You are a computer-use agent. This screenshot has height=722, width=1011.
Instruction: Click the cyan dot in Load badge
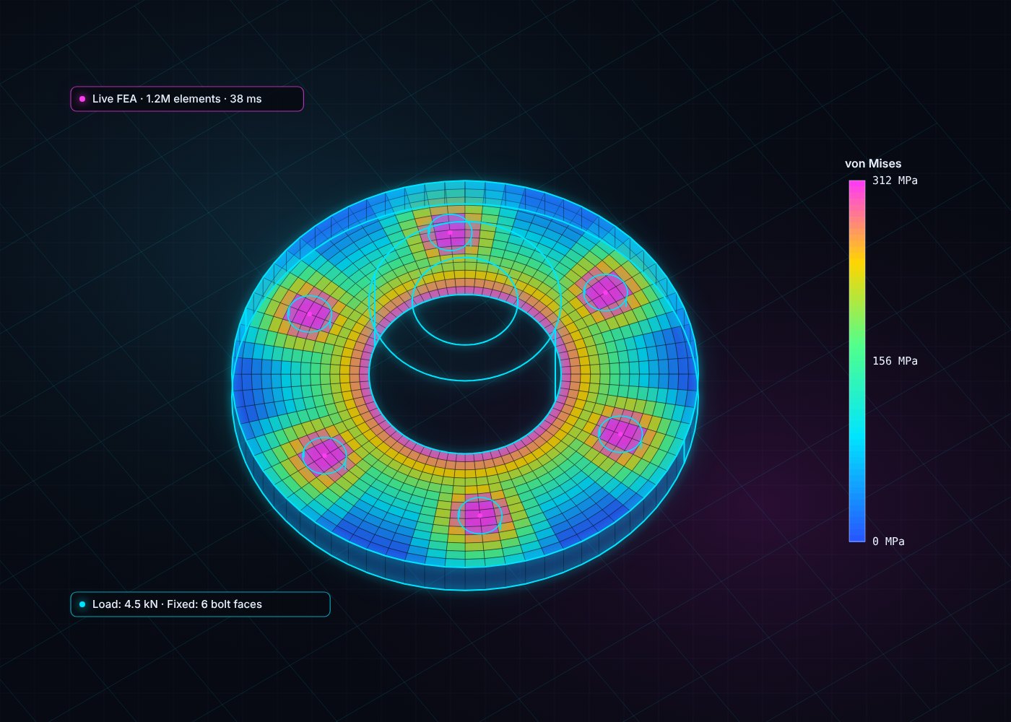pyautogui.click(x=82, y=604)
